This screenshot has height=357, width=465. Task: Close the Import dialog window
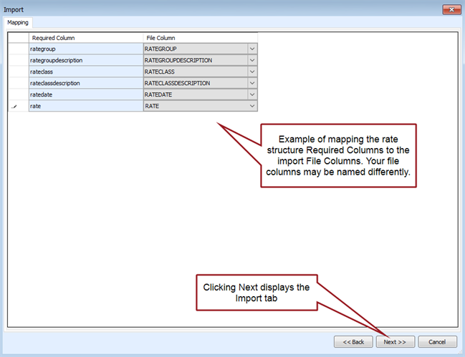tap(451, 9)
